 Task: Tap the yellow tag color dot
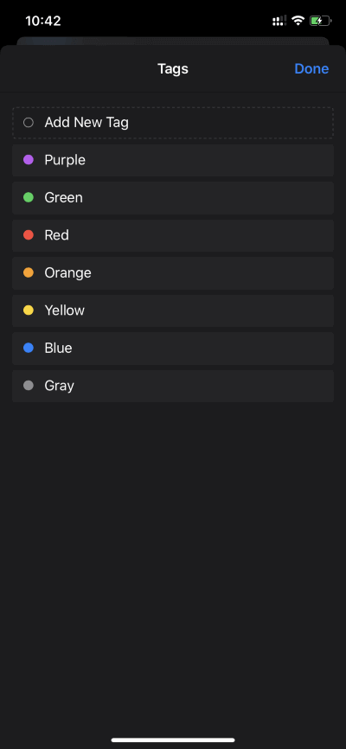[x=29, y=310]
